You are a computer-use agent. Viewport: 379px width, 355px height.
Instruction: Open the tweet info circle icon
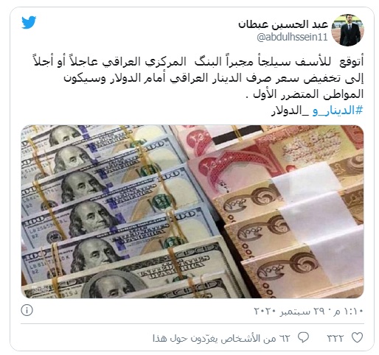27,310
